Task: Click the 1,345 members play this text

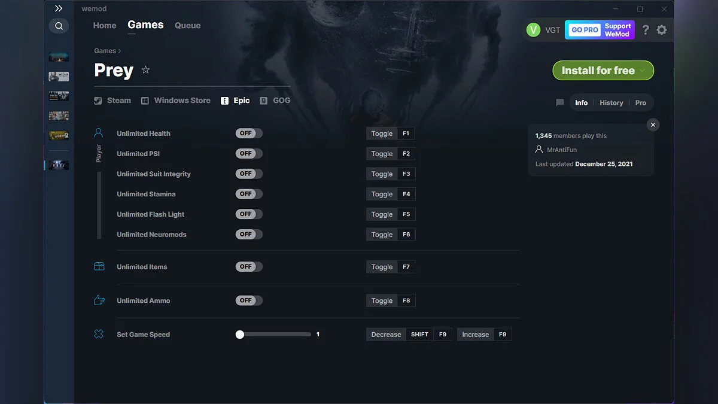Action: pyautogui.click(x=571, y=136)
